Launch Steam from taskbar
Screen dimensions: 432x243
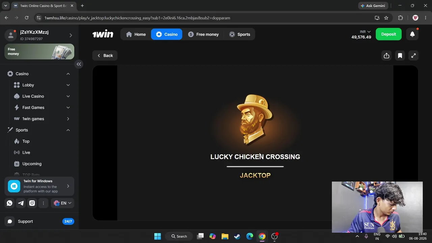coord(237,236)
